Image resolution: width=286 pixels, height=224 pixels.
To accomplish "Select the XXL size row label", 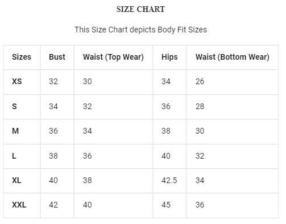I will (19, 205).
